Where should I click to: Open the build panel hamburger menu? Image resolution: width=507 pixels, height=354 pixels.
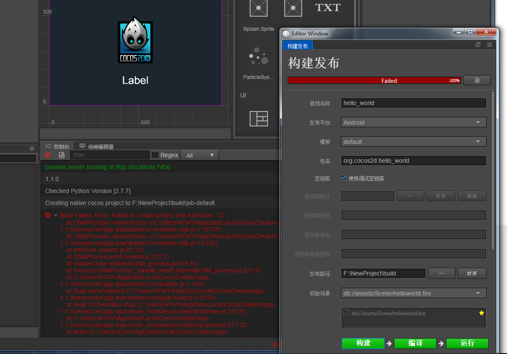489,45
